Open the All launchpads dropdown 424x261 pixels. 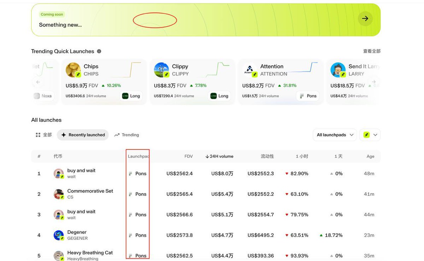335,135
